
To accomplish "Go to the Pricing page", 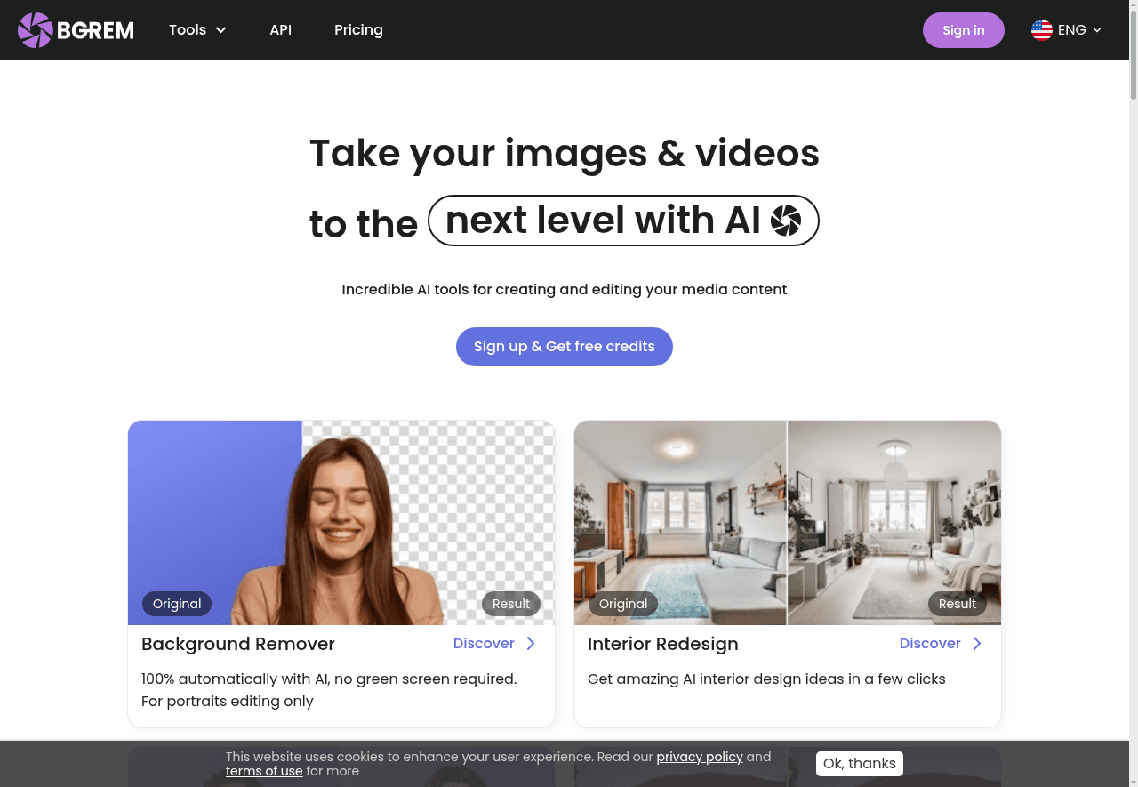I will [x=358, y=30].
